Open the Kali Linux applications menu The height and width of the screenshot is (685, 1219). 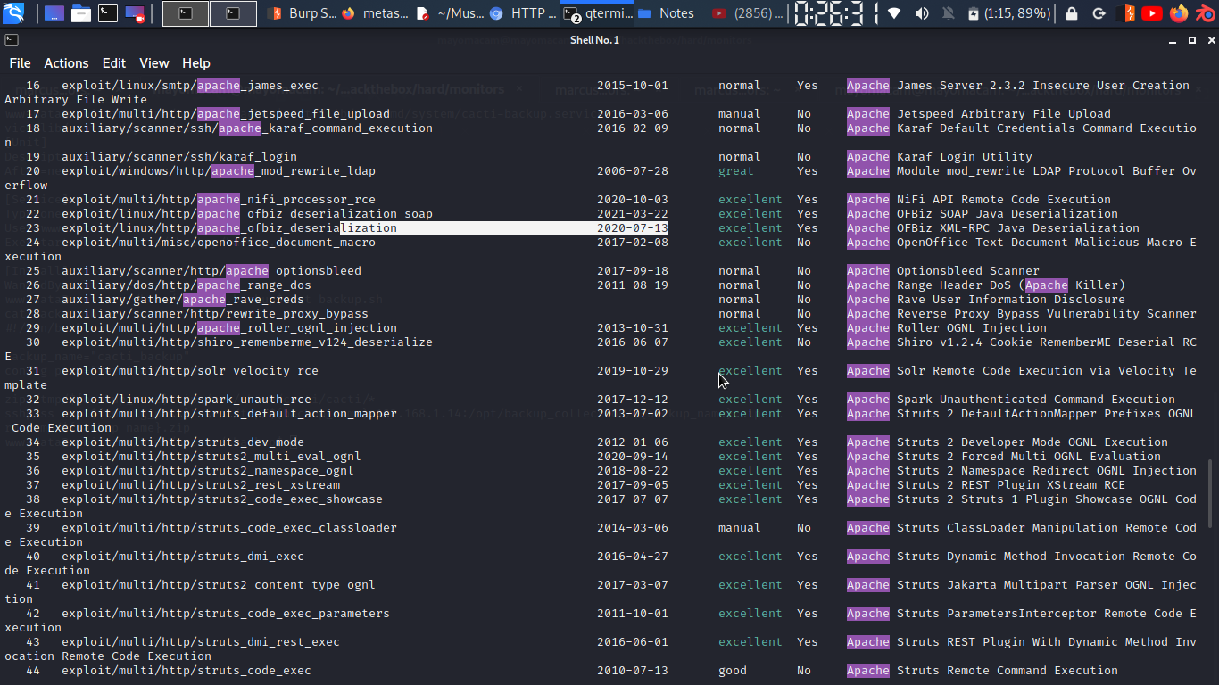point(14,13)
